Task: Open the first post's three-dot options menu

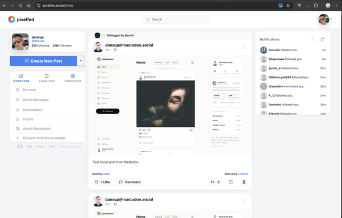Action: tap(244, 47)
